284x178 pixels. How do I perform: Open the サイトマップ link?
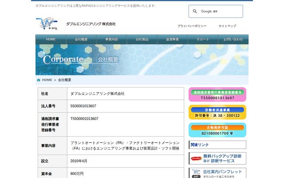227,26
